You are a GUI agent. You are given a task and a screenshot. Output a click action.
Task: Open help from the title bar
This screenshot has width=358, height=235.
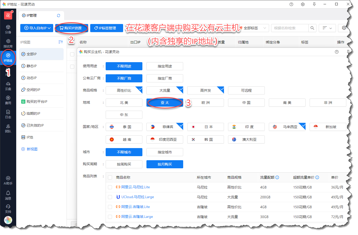[291, 4]
